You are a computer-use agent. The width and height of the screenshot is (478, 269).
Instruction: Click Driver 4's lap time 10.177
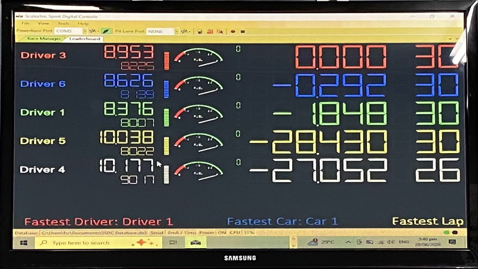click(127, 166)
